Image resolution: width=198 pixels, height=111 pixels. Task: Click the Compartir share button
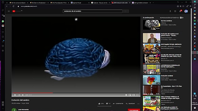[x=118, y=104]
